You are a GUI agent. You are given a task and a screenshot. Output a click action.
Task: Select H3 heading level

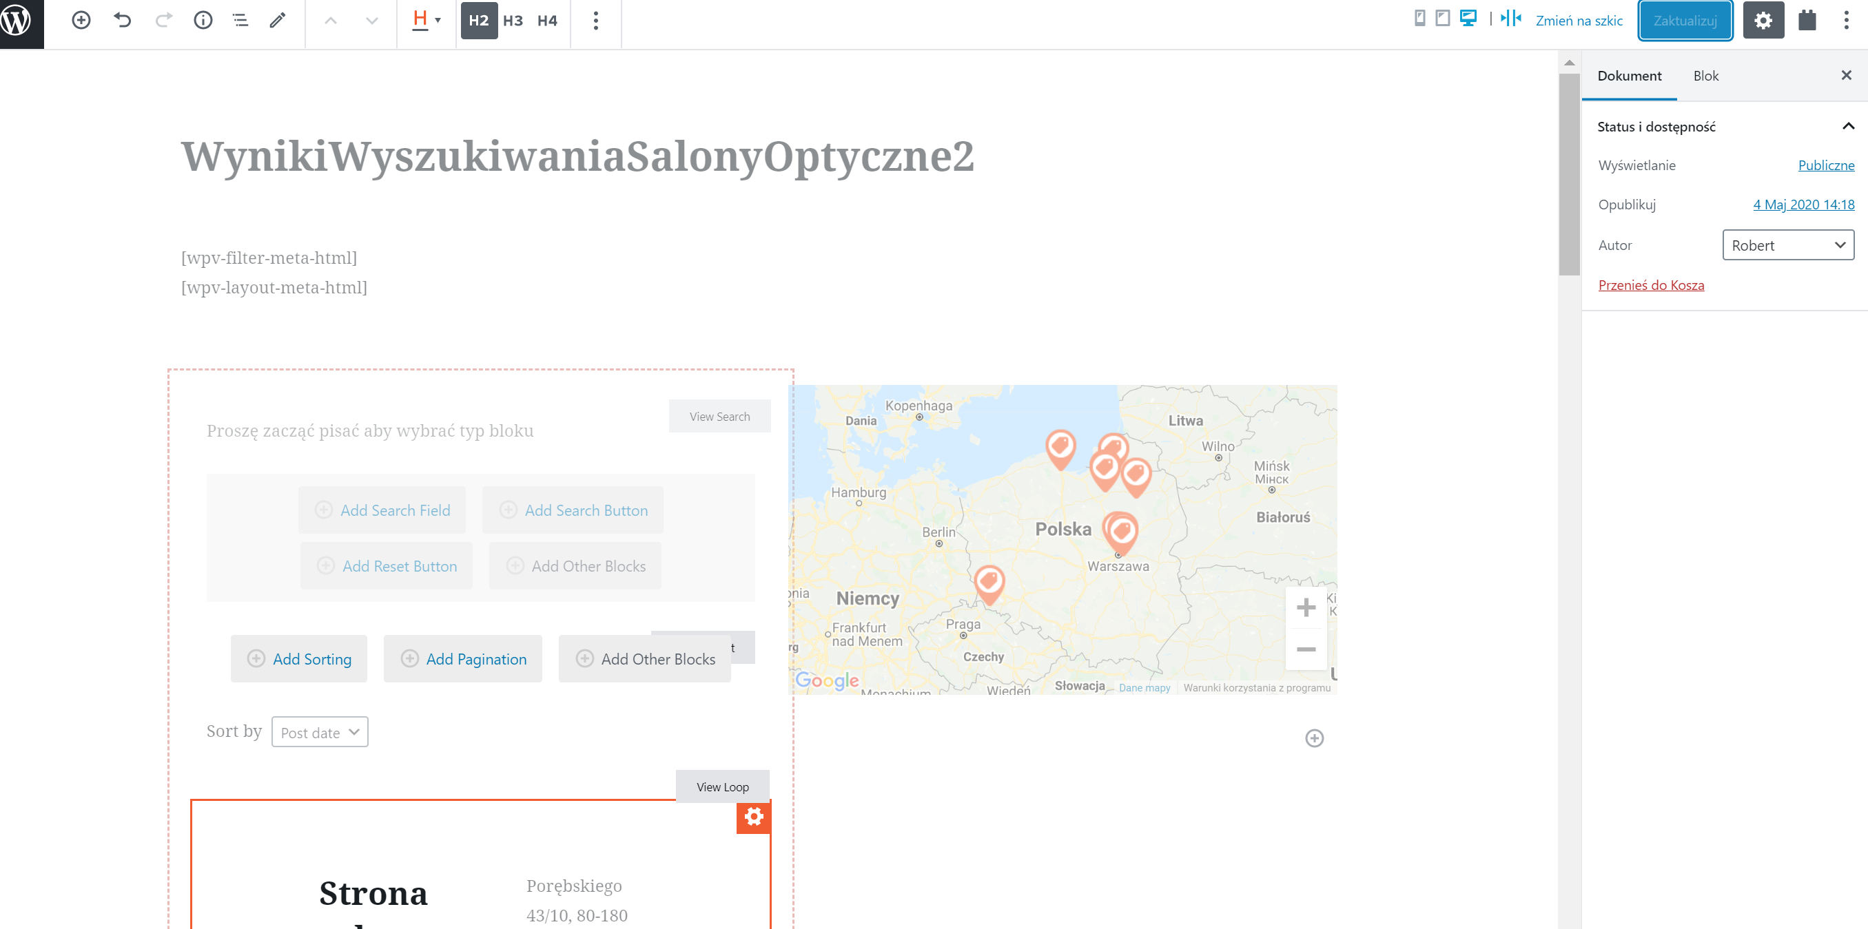513,20
